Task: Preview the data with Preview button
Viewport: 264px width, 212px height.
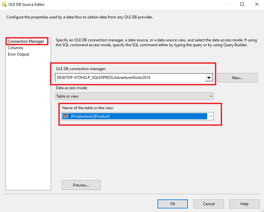Action: (81, 185)
